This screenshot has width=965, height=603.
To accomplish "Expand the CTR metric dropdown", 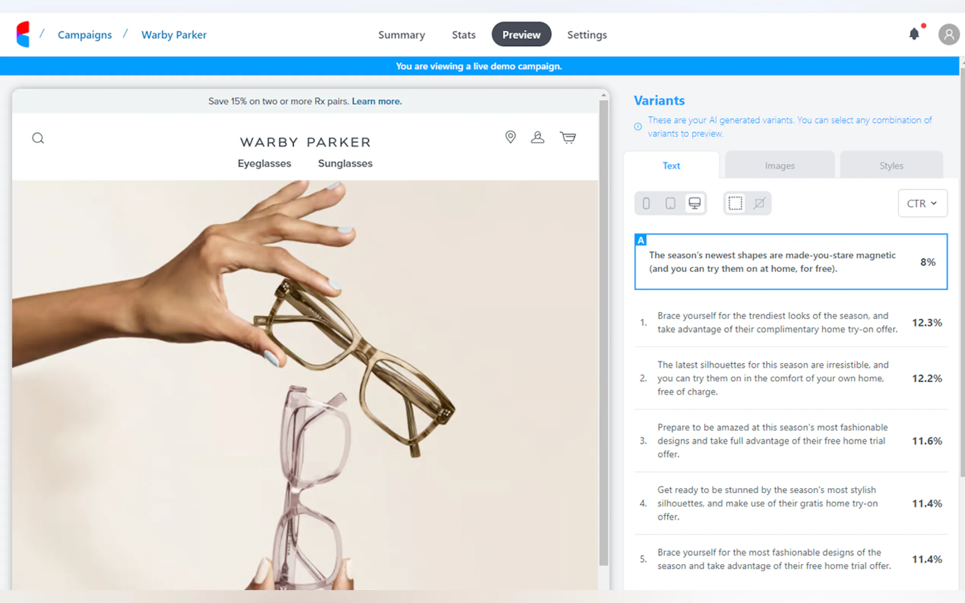I will 922,204.
